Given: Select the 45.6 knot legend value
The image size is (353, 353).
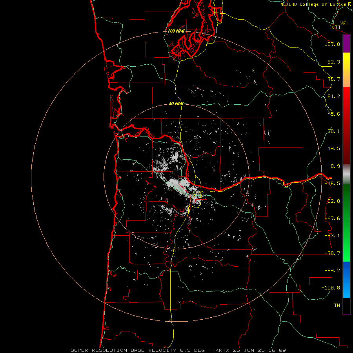Looking at the screenshot, I should coord(334,114).
